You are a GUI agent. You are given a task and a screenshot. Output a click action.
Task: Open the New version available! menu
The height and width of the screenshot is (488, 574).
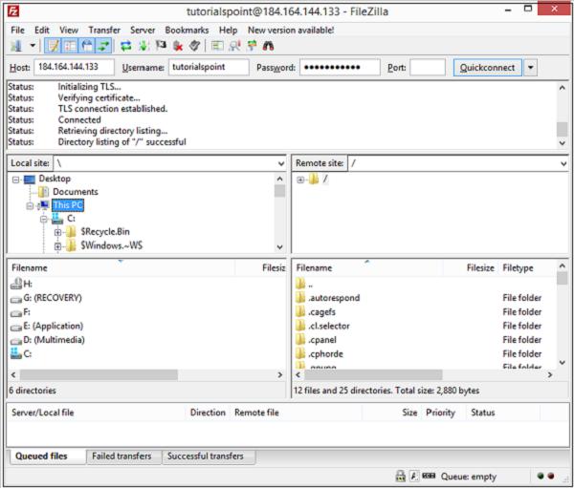(x=291, y=31)
